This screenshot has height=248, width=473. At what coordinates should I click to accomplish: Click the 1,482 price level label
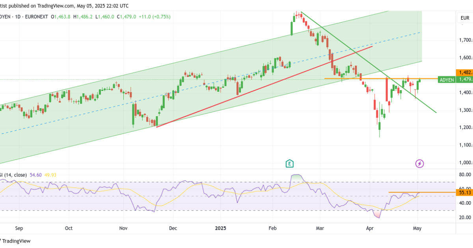(464, 73)
